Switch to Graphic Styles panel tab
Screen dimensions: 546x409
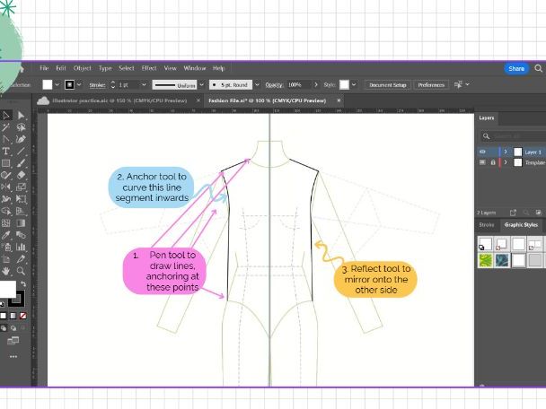(521, 224)
